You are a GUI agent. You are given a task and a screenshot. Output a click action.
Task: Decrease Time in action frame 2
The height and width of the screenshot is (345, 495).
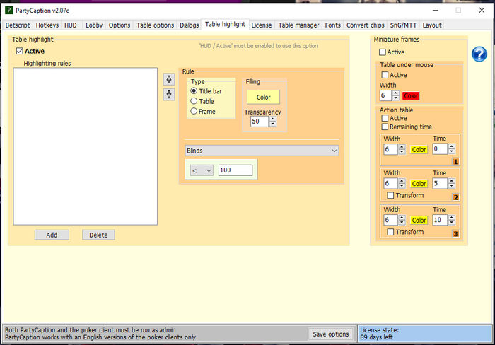point(452,186)
